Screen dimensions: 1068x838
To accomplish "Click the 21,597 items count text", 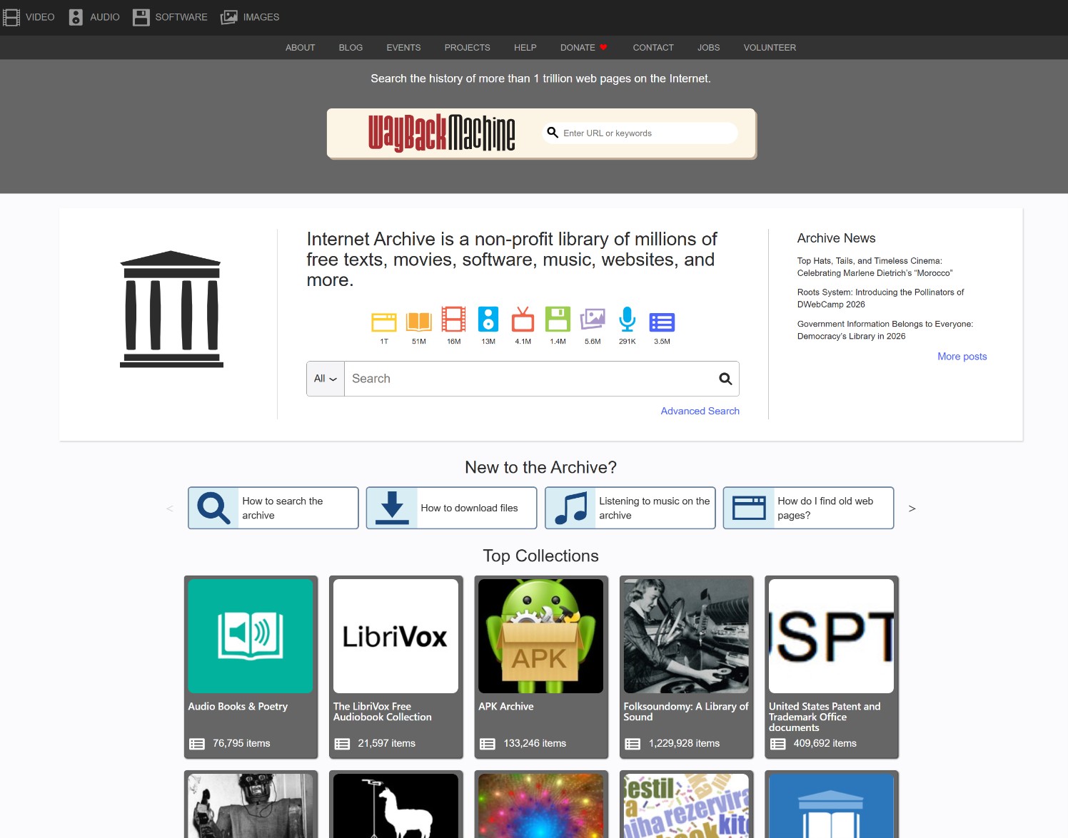I will [386, 743].
